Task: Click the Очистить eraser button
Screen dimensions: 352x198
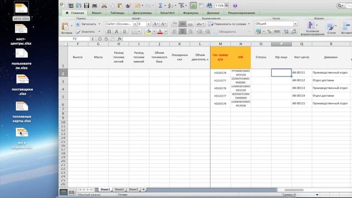Action: pyautogui.click(x=85, y=32)
